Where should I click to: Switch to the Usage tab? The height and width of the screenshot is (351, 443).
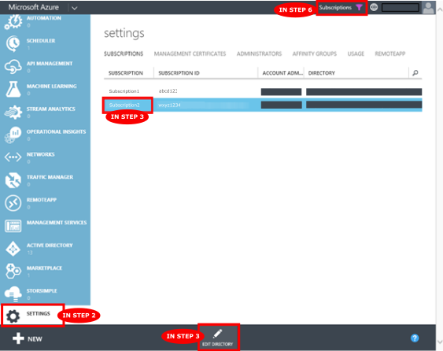[356, 54]
